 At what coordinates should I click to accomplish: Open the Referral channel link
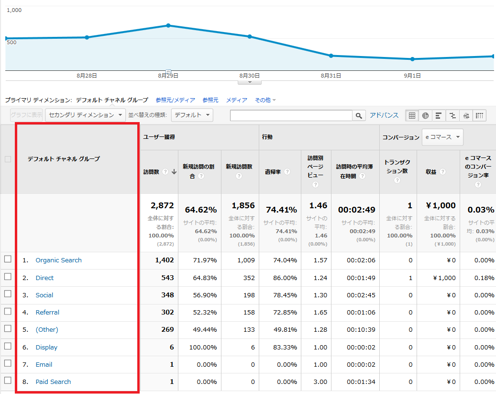(x=47, y=312)
